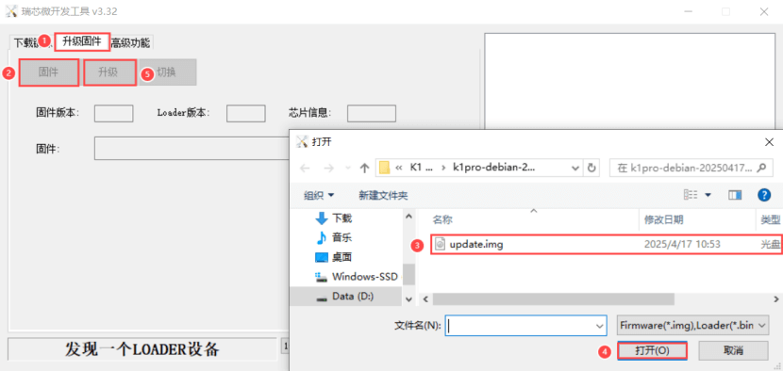Open the 高级功能 tab
This screenshot has height=371, width=783.
click(130, 43)
